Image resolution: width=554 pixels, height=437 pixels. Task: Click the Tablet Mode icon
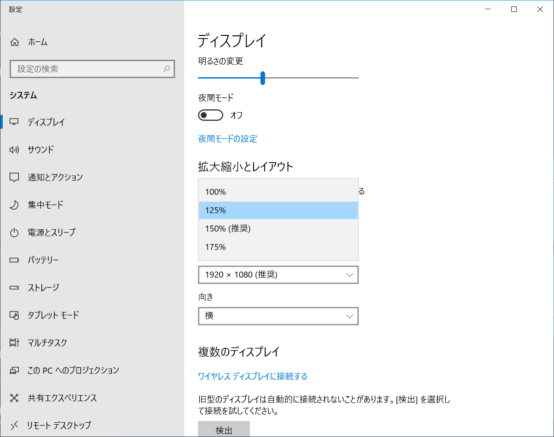point(14,315)
